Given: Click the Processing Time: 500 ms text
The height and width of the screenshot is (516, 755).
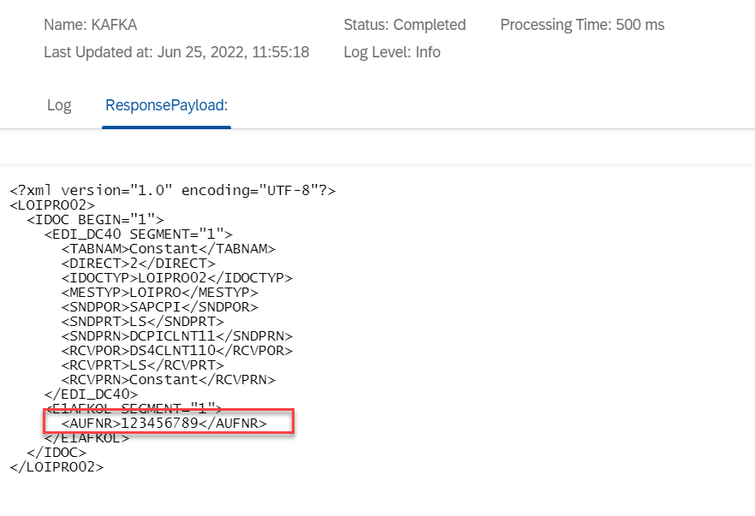Looking at the screenshot, I should (582, 25).
